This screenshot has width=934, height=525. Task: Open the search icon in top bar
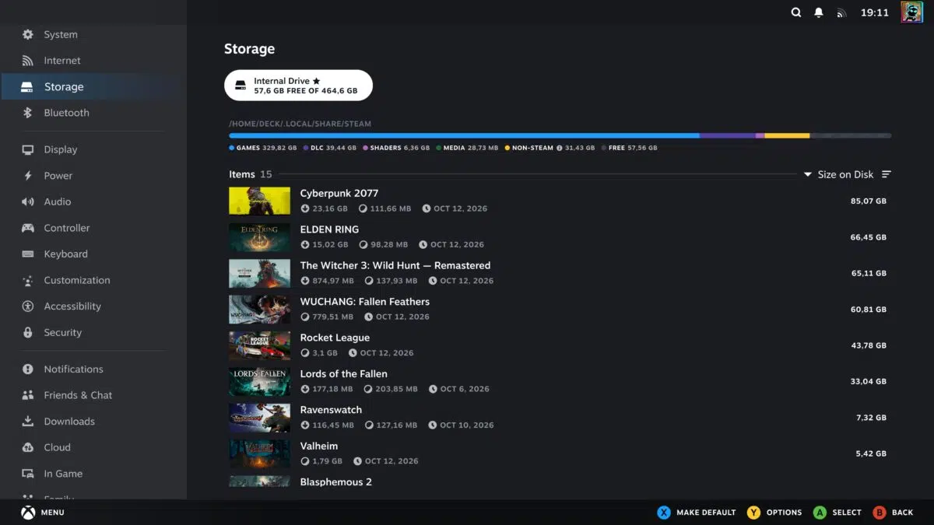(x=795, y=12)
